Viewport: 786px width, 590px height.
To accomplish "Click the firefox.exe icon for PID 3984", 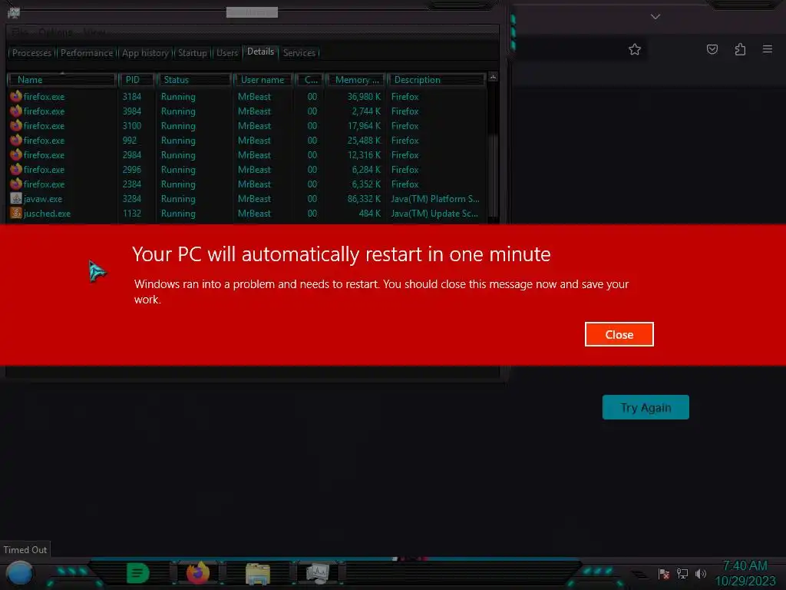I will (x=16, y=111).
